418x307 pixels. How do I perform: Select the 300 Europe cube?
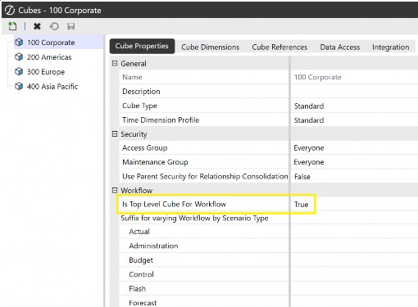(x=46, y=72)
